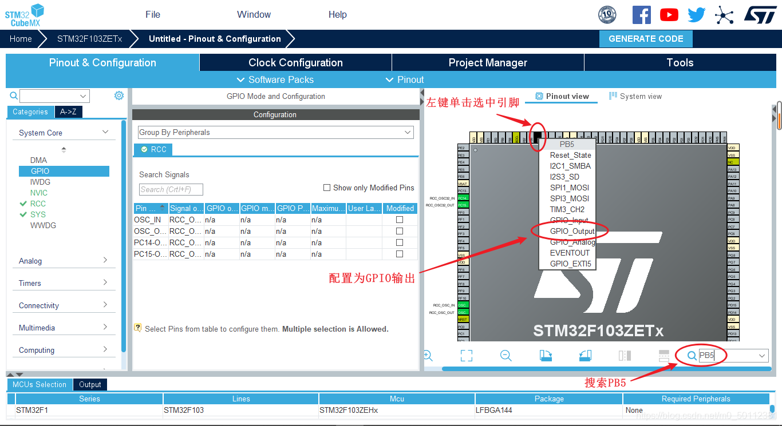Expand the Analog category

105,260
